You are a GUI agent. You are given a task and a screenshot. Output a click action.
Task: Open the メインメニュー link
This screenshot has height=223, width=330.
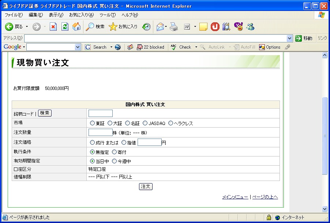(235, 197)
